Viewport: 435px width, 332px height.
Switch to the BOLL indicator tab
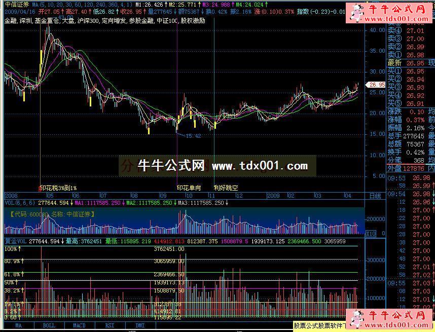click(49, 325)
